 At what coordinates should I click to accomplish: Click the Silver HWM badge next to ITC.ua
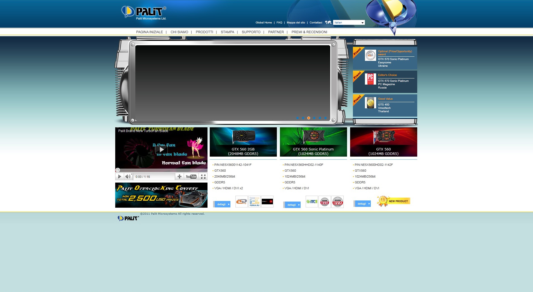pos(325,202)
